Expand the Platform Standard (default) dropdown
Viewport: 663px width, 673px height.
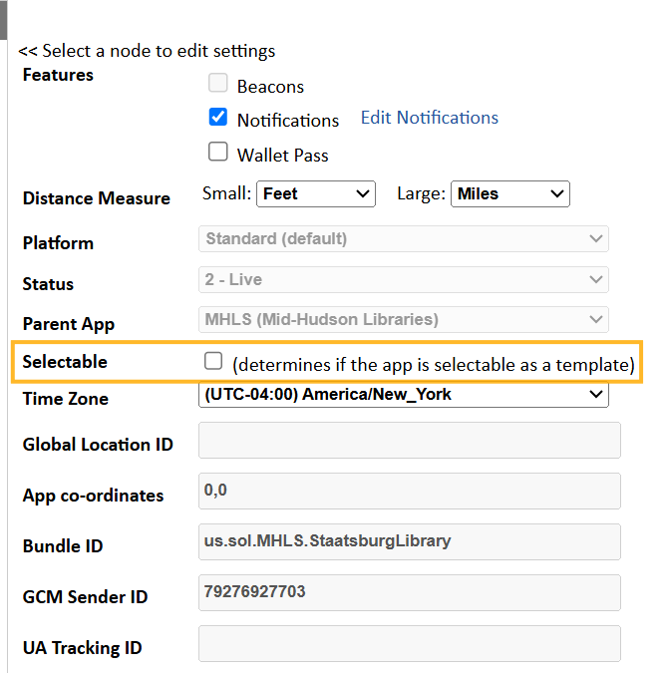[404, 238]
